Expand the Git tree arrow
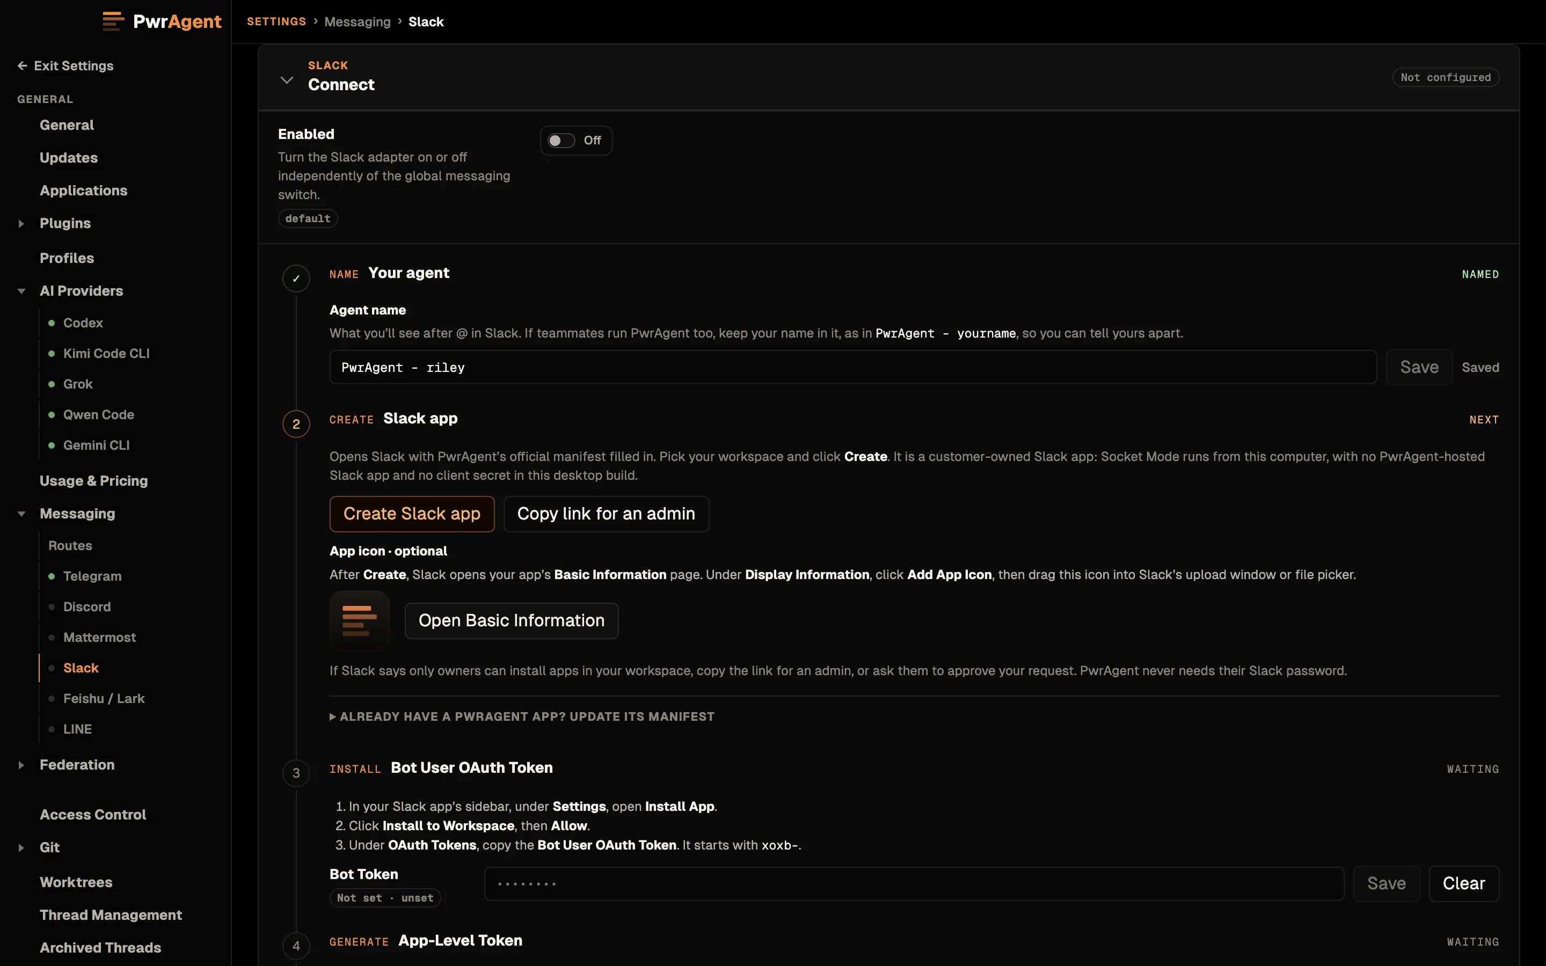1546x966 pixels. click(x=21, y=848)
